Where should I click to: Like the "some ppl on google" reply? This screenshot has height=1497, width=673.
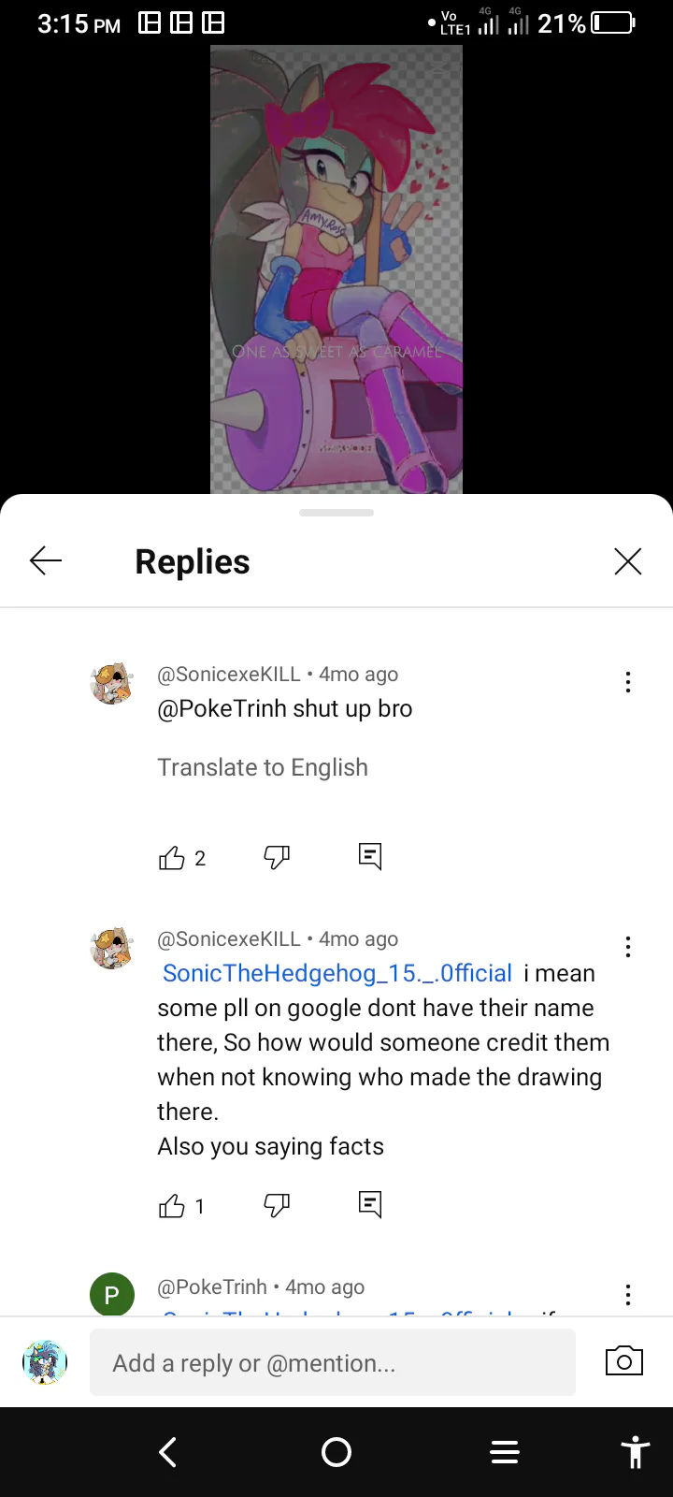(172, 1206)
